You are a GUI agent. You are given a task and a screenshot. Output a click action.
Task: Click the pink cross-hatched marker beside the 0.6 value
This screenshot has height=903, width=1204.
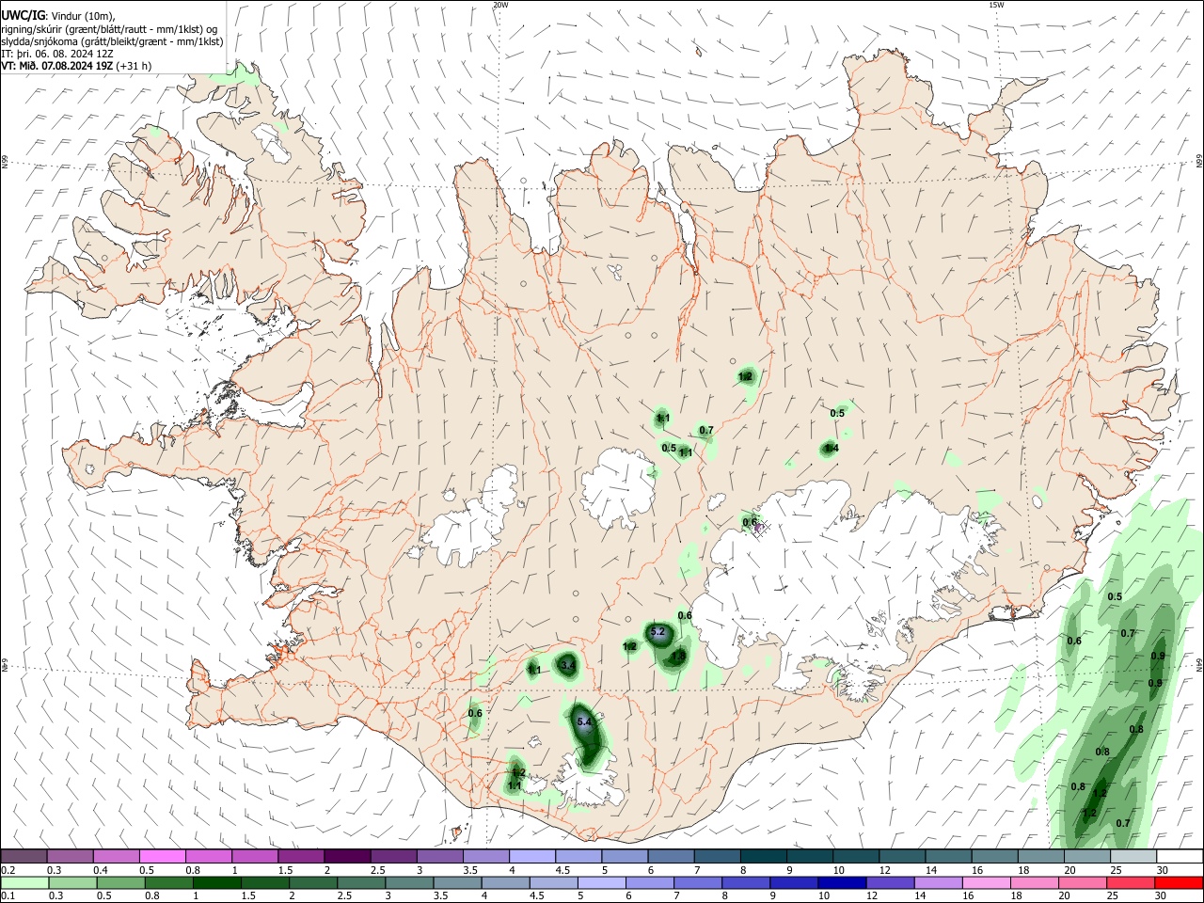(761, 528)
